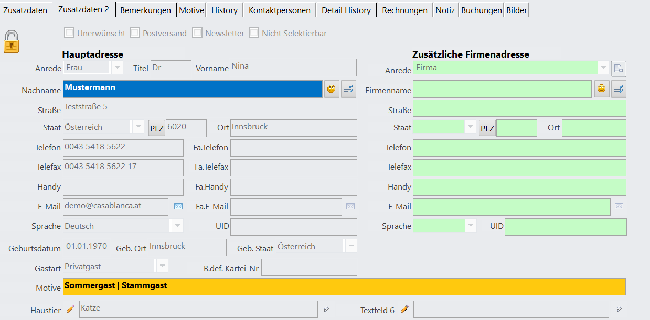650x320 pixels.
Task: Click the Fa.Telefon input field
Action: tap(294, 148)
